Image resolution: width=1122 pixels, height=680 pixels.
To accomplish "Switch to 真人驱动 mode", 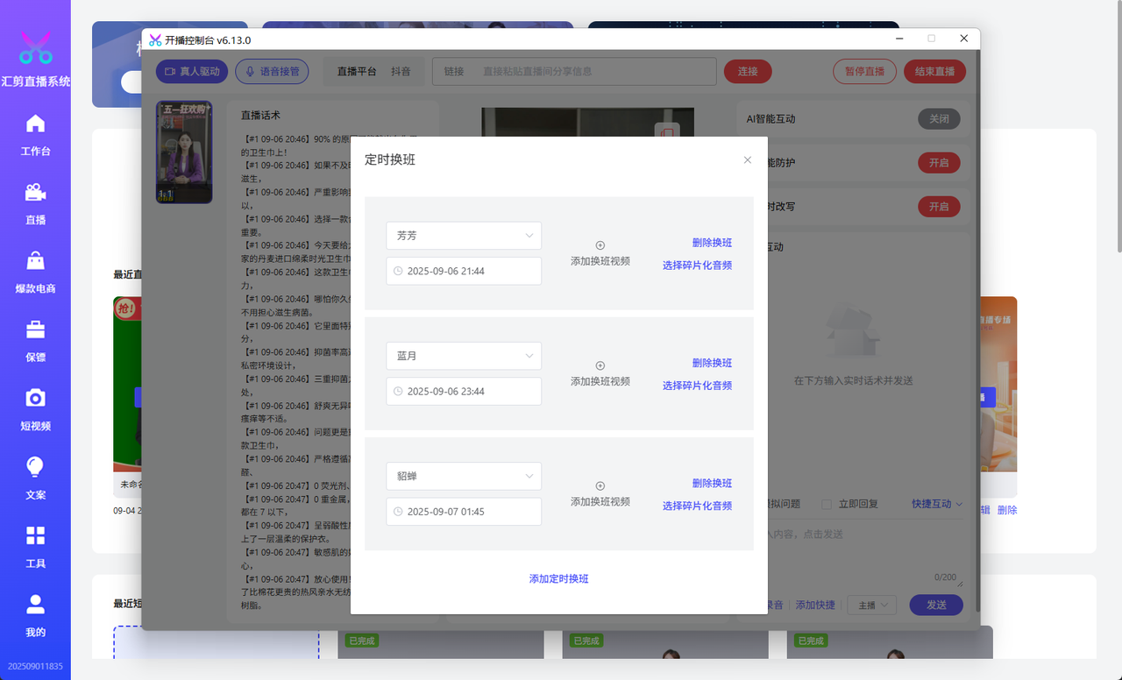I will 192,72.
